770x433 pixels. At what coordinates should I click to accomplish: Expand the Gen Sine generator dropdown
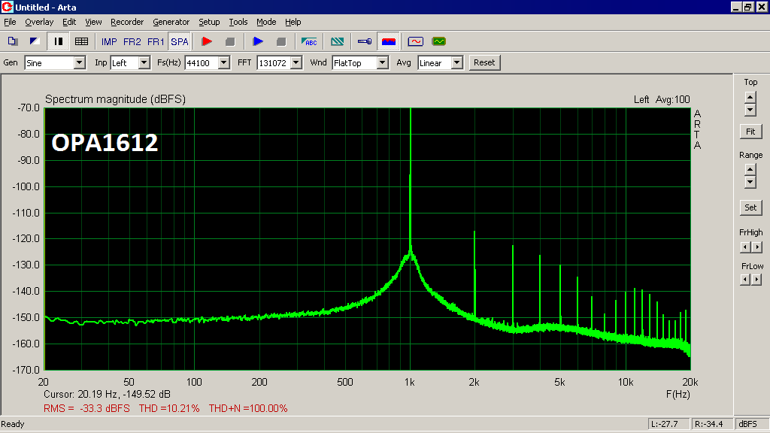tap(80, 63)
